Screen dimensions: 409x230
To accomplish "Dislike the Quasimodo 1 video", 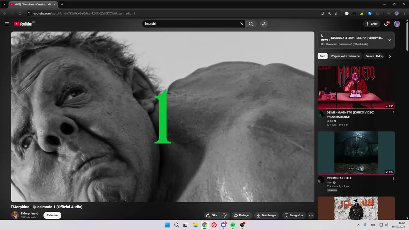I will click(x=224, y=215).
